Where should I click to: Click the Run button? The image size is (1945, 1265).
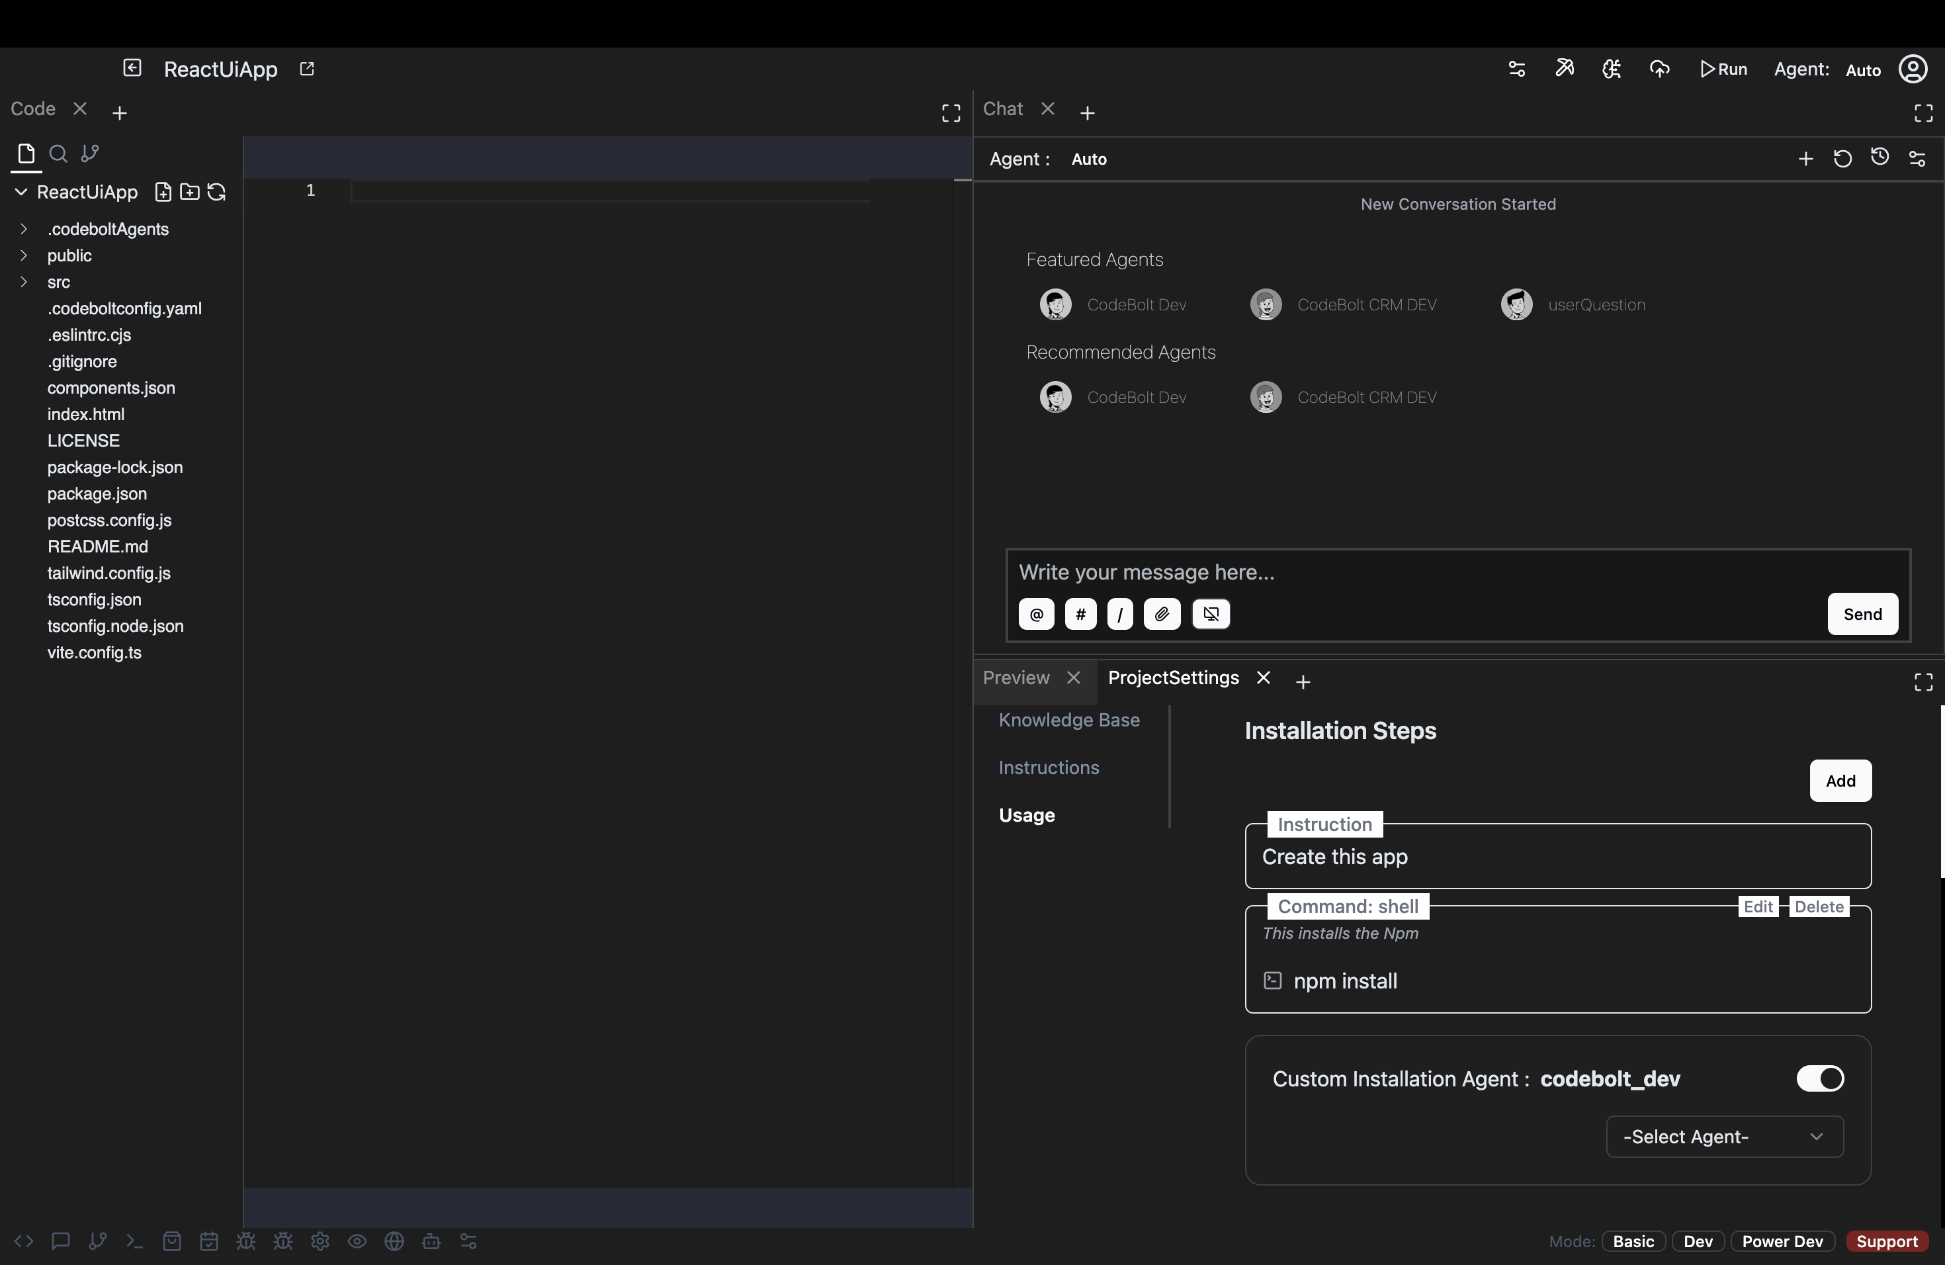click(1723, 69)
